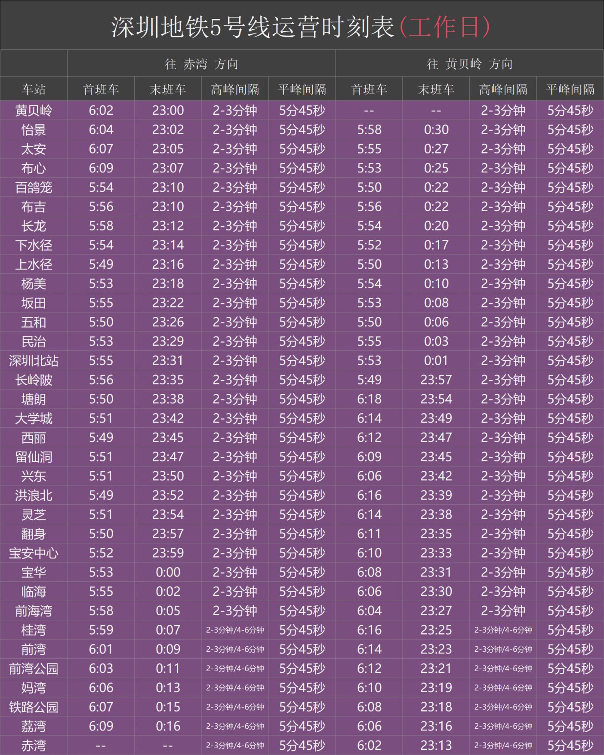Select the 怡景 station name cell
The width and height of the screenshot is (604, 755).
(34, 130)
